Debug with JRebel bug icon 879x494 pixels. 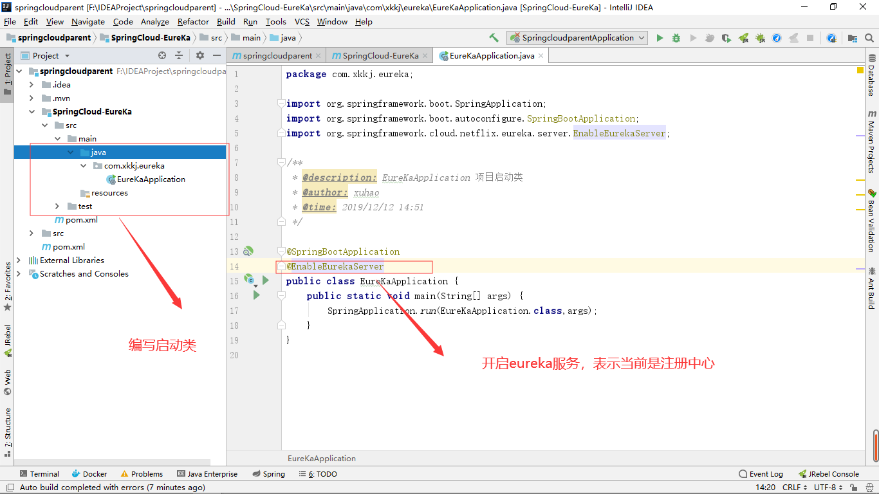(x=760, y=38)
